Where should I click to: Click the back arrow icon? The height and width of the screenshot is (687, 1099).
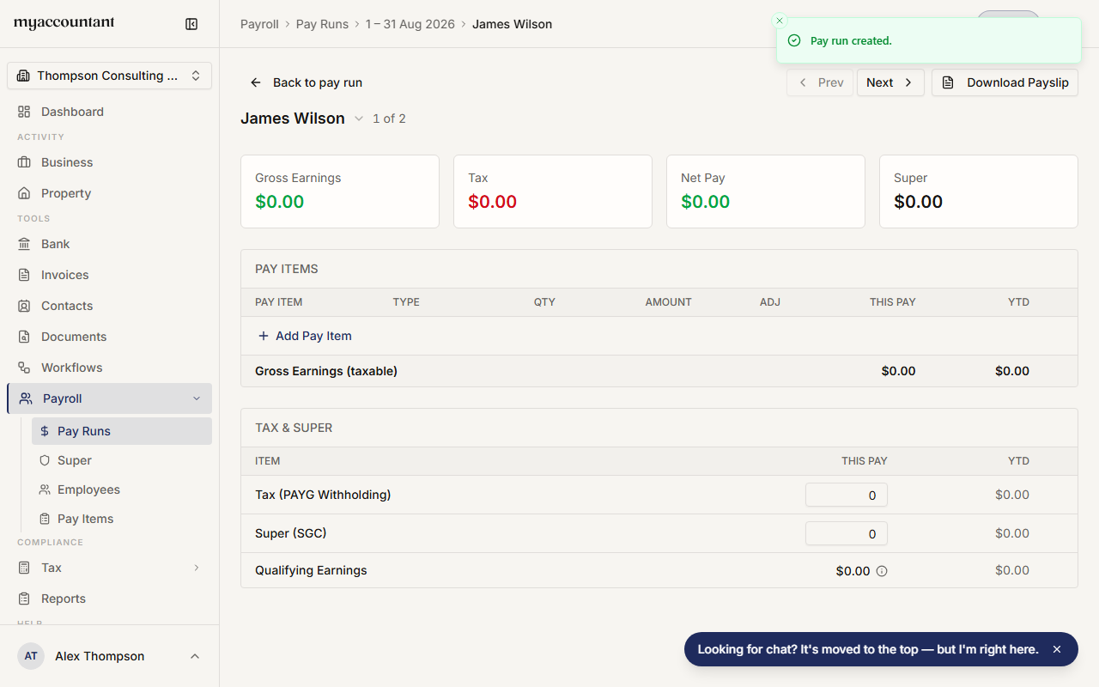point(256,82)
